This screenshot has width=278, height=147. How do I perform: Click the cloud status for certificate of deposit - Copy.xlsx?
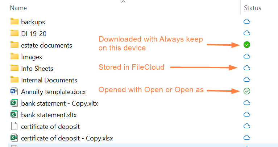click(x=247, y=138)
